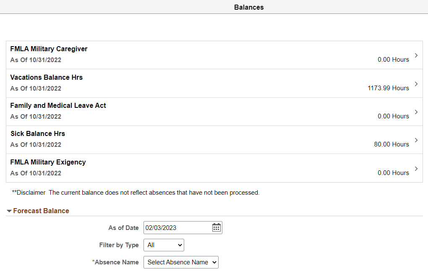
Task: Open the As of Date calendar picker
Action: pyautogui.click(x=217, y=228)
